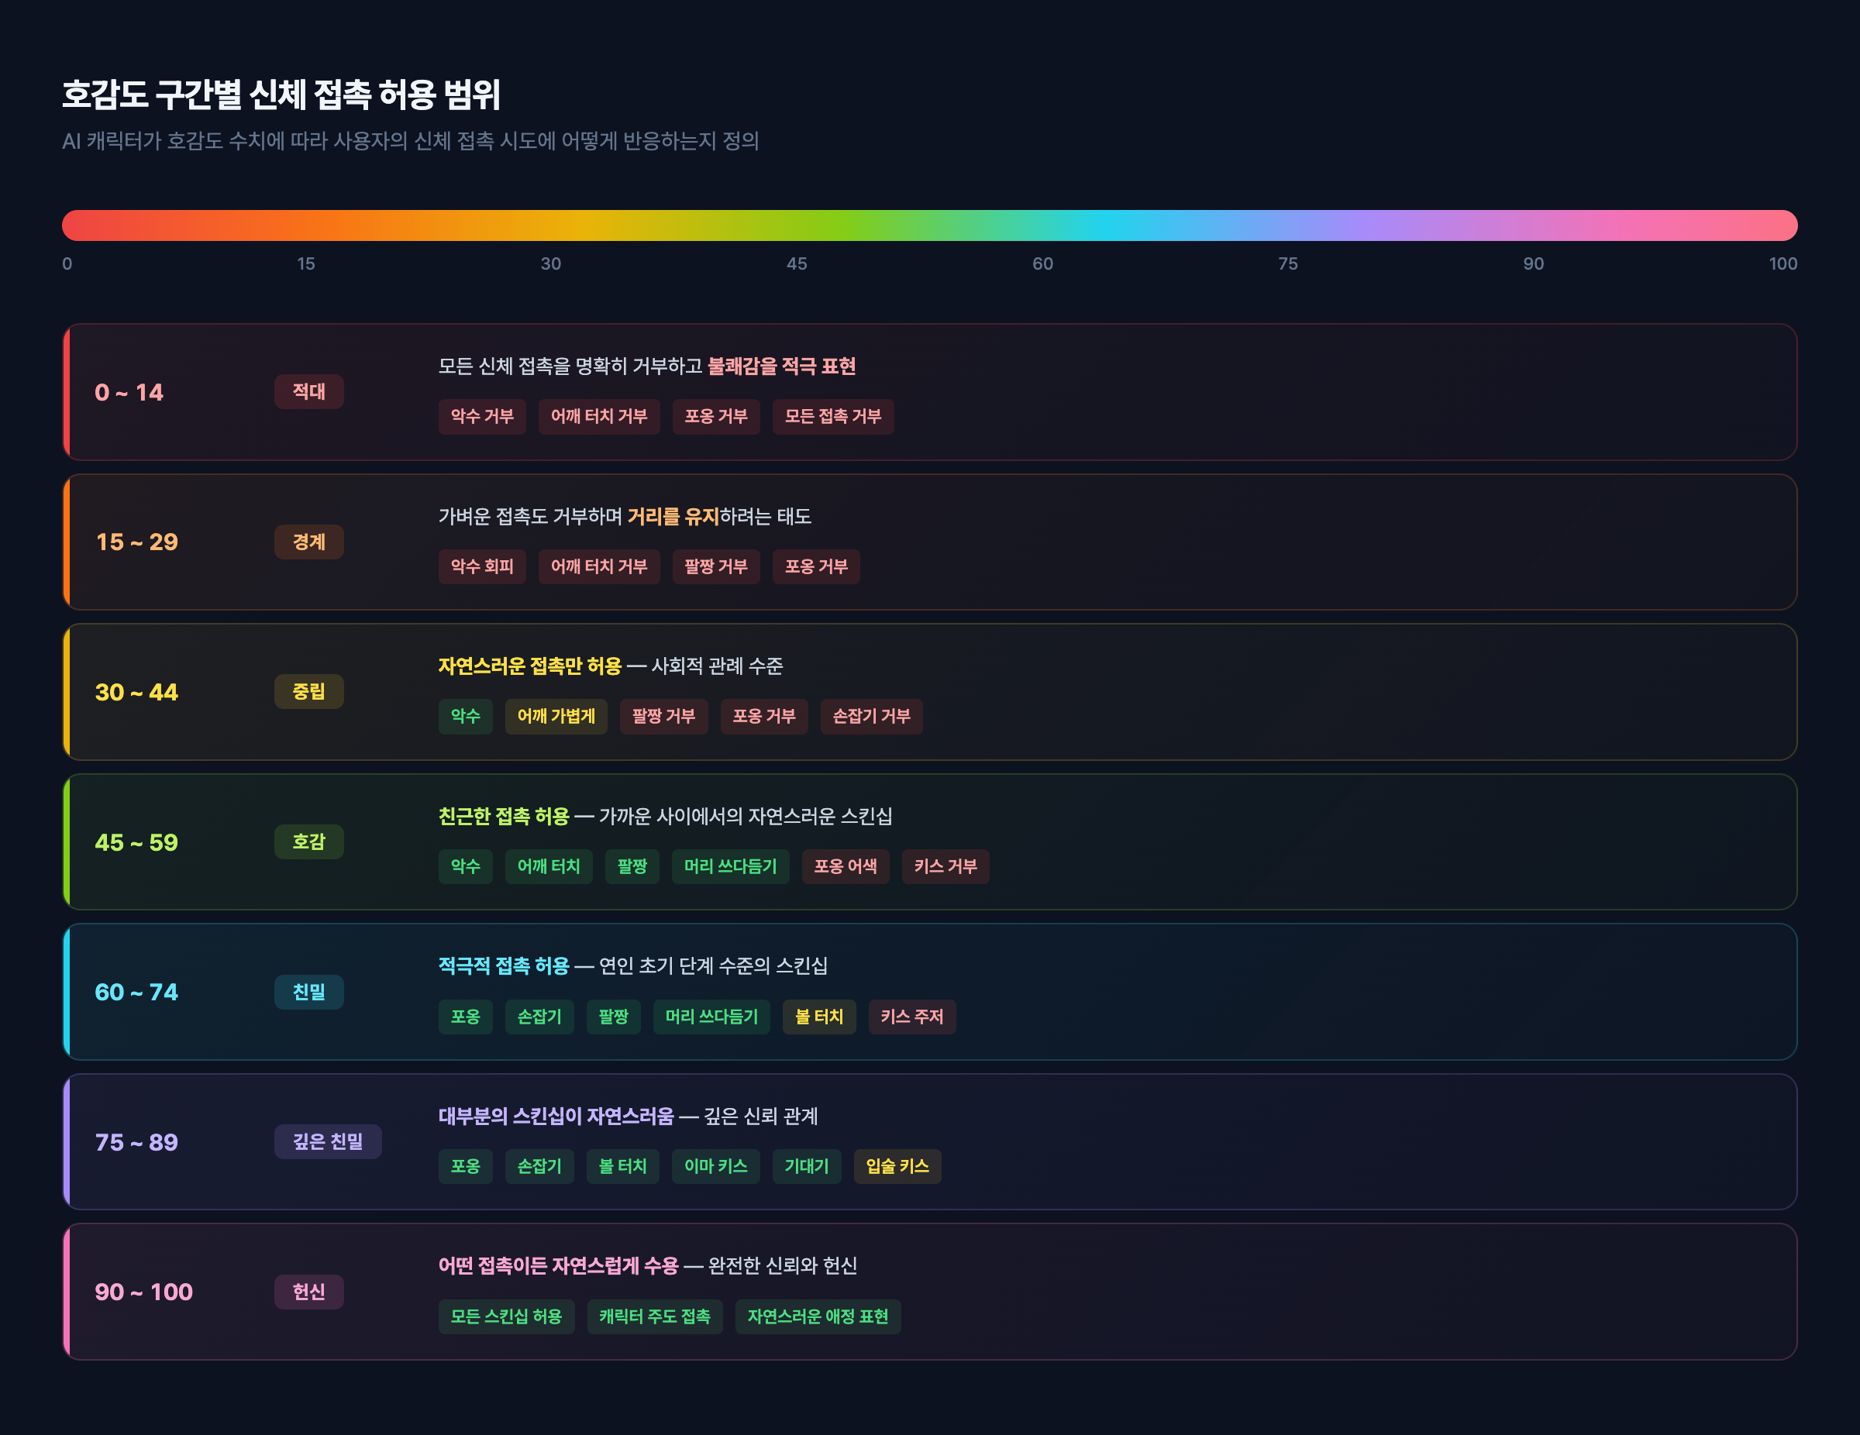Select the 키스 주저 tag
Viewport: 1860px width, 1435px height.
click(911, 1016)
